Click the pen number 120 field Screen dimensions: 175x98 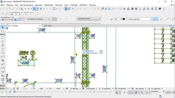[117, 19]
